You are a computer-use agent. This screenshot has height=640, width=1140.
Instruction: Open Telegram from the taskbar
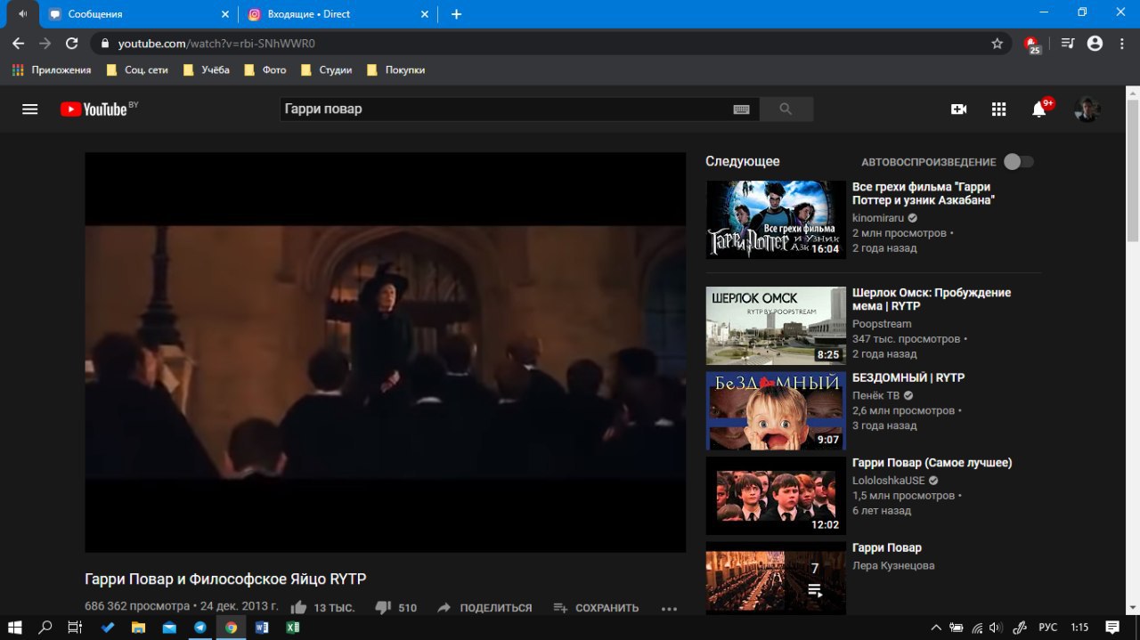pos(199,627)
